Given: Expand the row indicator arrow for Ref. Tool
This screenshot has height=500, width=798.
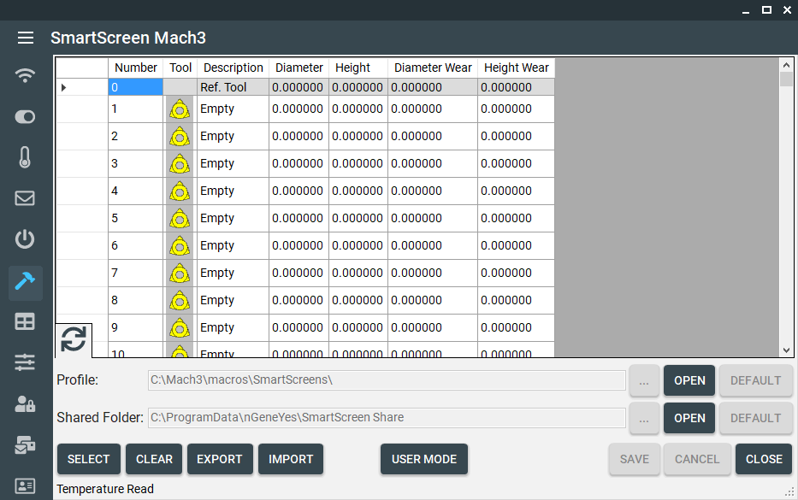Looking at the screenshot, I should point(63,87).
